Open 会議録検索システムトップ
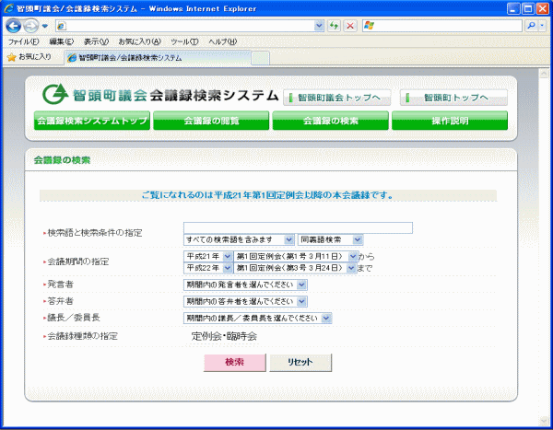The height and width of the screenshot is (430, 553). 92,121
